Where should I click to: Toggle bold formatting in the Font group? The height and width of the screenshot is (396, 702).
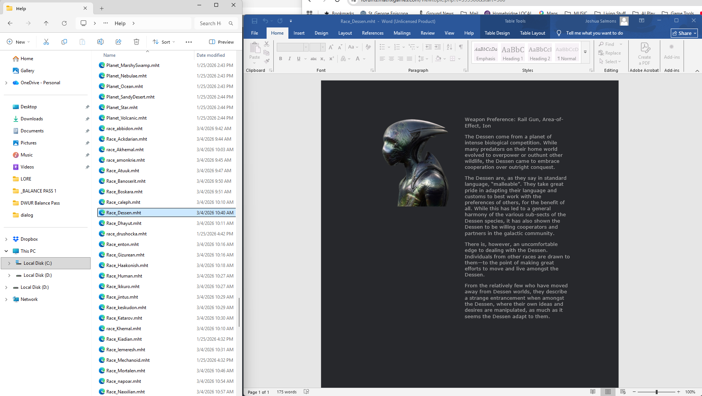tap(280, 59)
